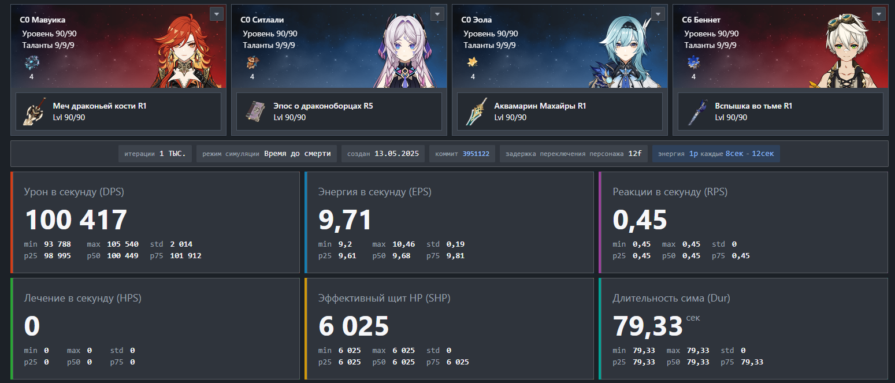The width and height of the screenshot is (895, 383).
Task: Click the Эпос о драконоборцах weapon icon
Action: click(x=255, y=111)
